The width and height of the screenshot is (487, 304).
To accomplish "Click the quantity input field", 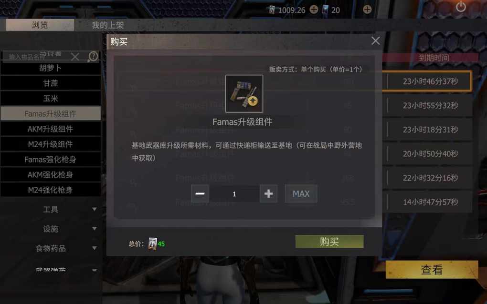I will point(234,193).
